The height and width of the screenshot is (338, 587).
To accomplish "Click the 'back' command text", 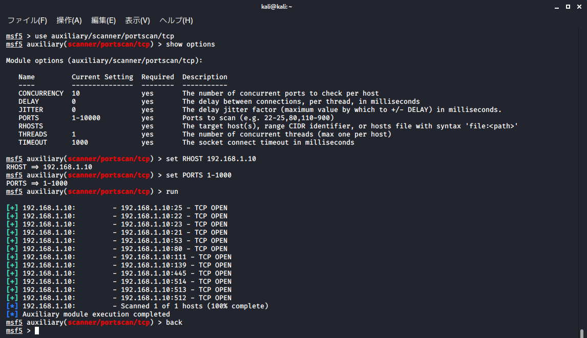I will pos(174,322).
